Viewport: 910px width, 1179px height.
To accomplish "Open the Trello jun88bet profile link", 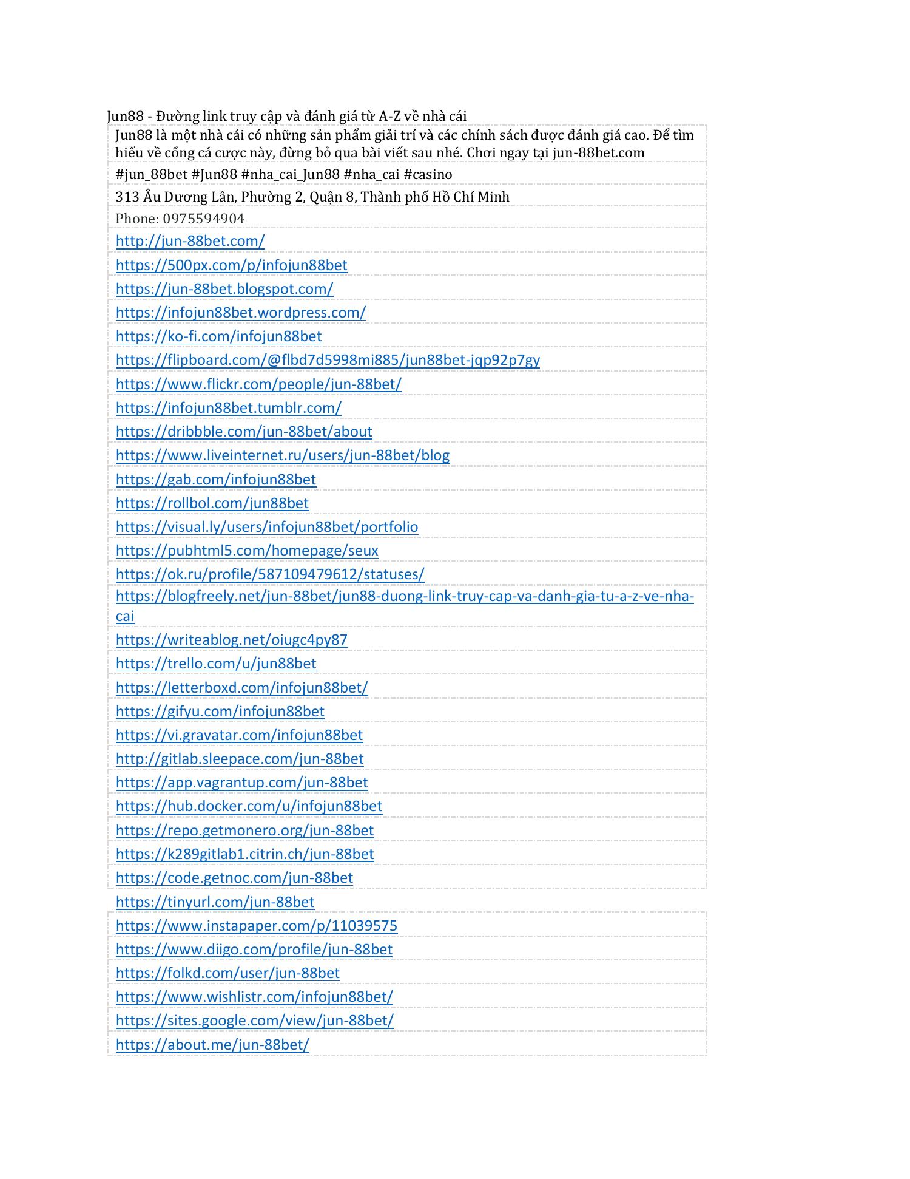I will point(216,664).
